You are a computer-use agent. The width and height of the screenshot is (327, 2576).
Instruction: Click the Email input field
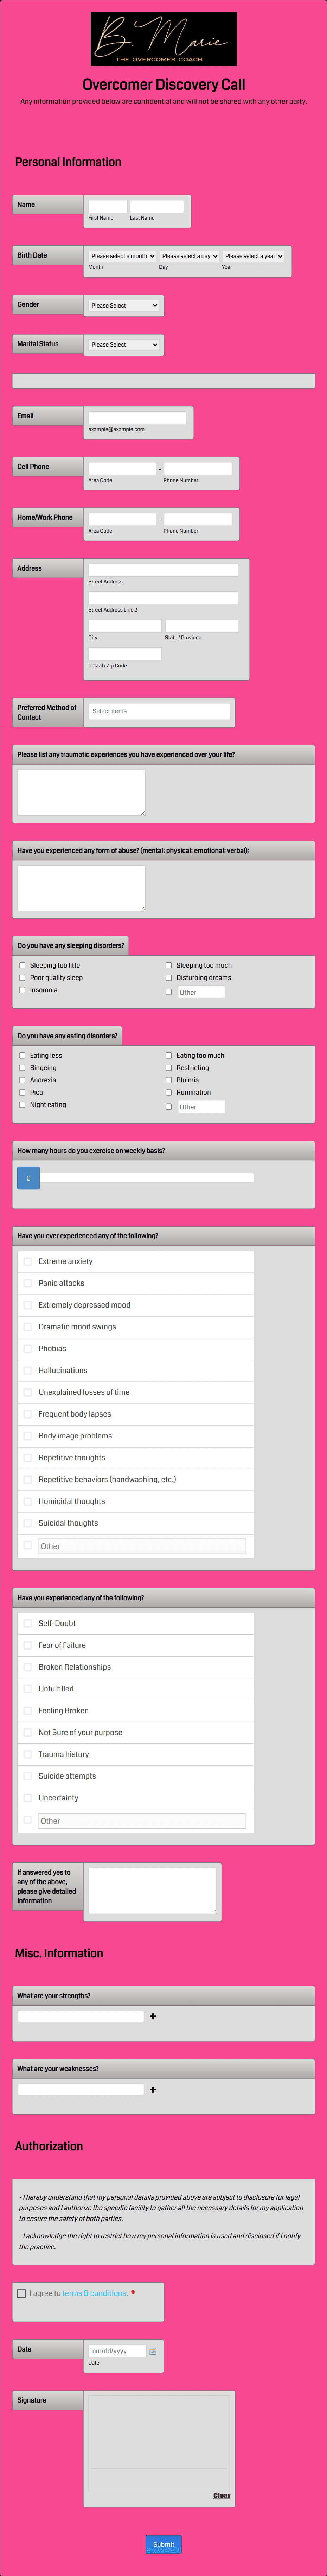(x=137, y=418)
